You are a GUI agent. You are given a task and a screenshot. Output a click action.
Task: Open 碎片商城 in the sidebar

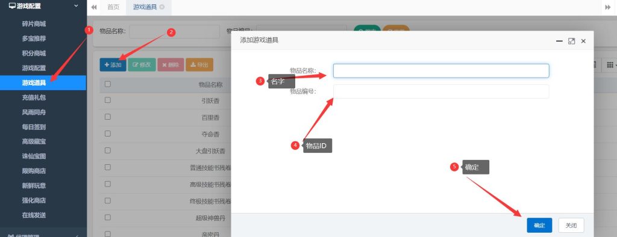point(34,24)
